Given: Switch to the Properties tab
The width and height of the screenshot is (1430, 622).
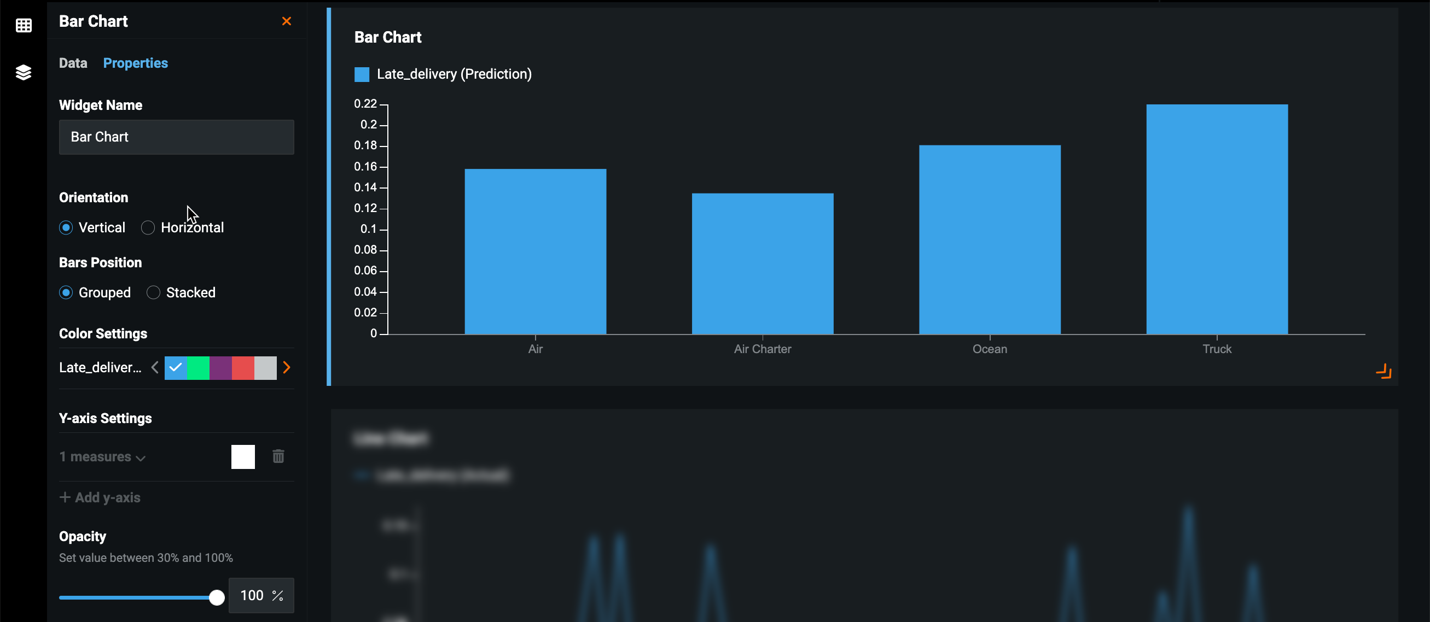Looking at the screenshot, I should click(136, 63).
